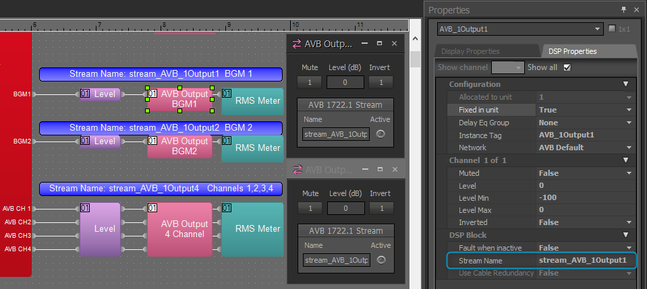647x289 pixels.
Task: Click the top AVB Output window's swap-arrows icon
Action: coord(296,44)
